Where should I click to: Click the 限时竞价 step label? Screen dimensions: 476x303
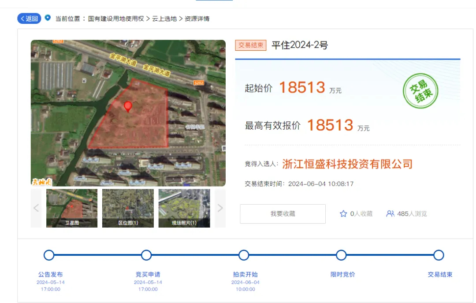[343, 274]
